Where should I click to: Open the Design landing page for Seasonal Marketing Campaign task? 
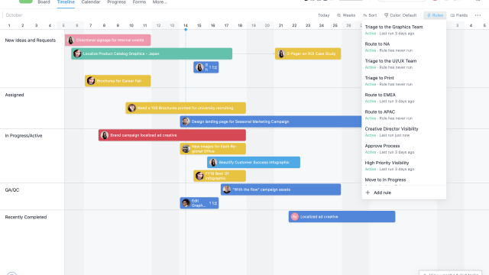point(270,121)
